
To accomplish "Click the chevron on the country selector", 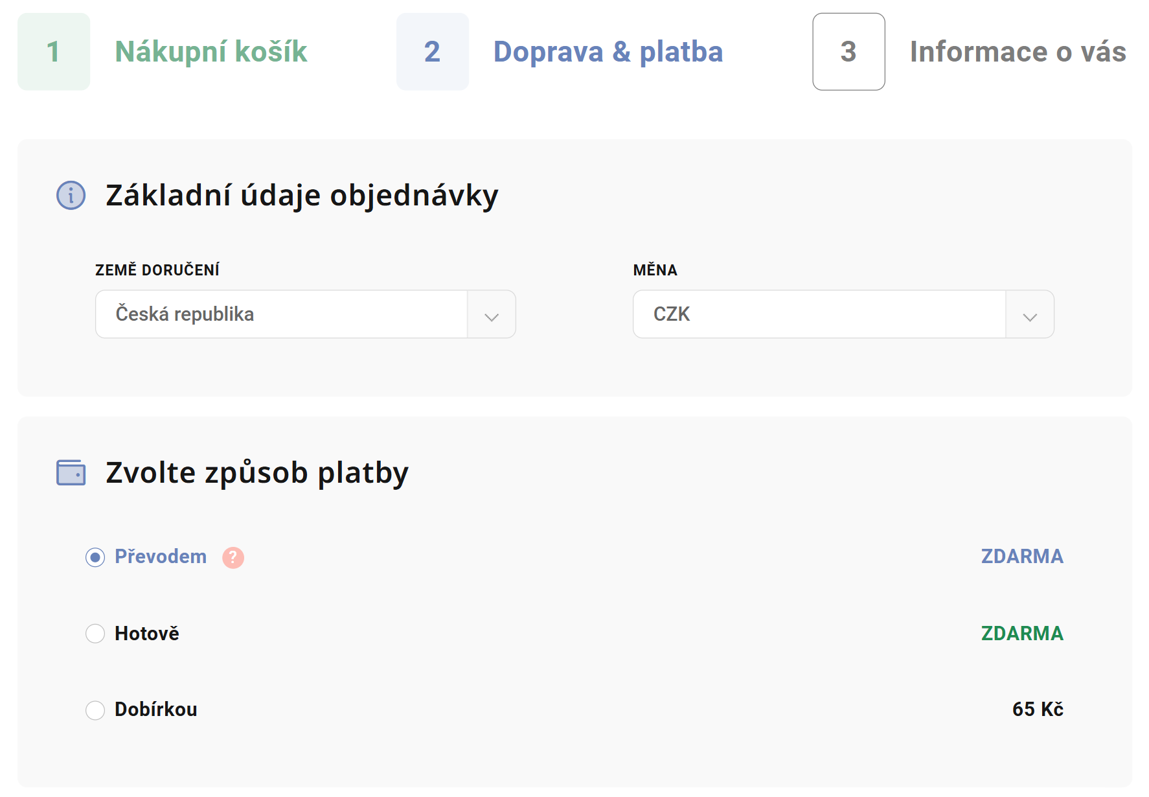I will click(492, 315).
